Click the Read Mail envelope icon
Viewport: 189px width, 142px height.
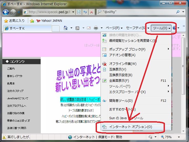coord(89,28)
